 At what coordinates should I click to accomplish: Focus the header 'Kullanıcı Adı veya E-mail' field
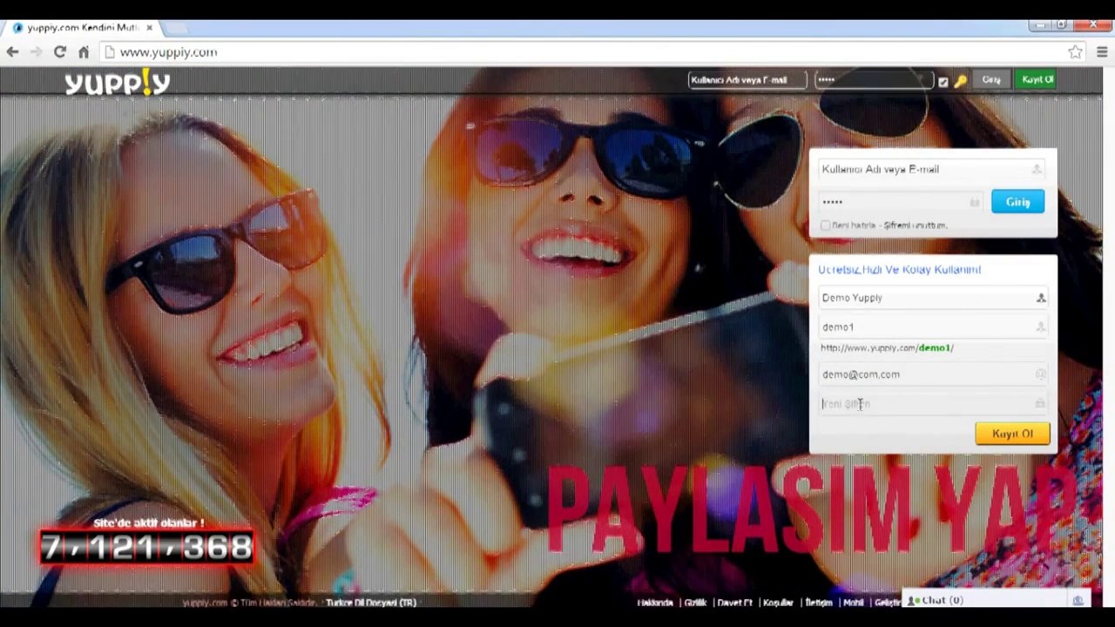[747, 80]
